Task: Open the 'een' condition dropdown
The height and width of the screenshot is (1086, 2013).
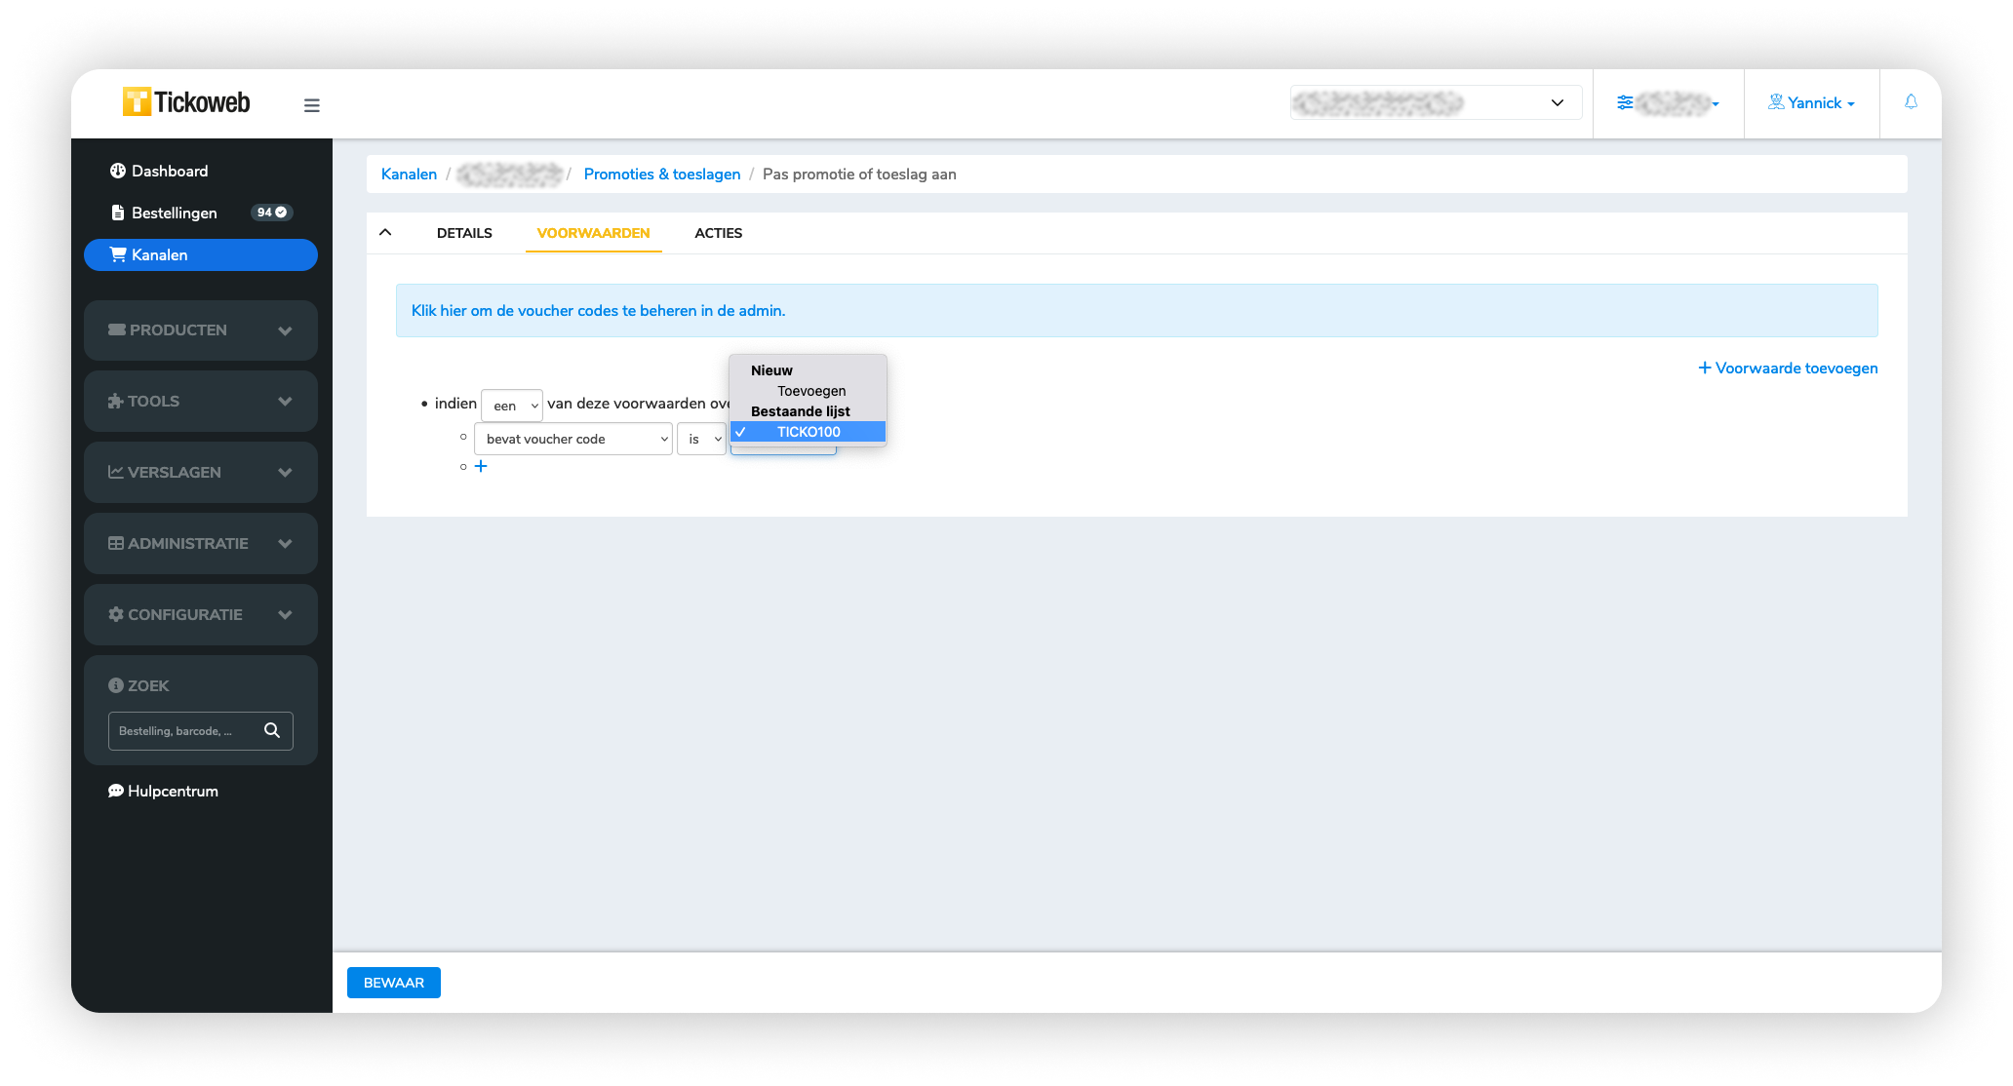Action: tap(512, 406)
